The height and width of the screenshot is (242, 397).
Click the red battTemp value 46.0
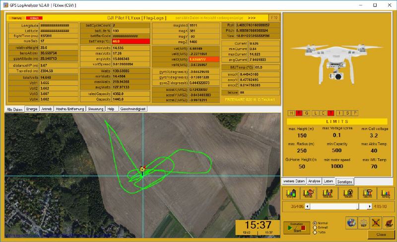131,41
